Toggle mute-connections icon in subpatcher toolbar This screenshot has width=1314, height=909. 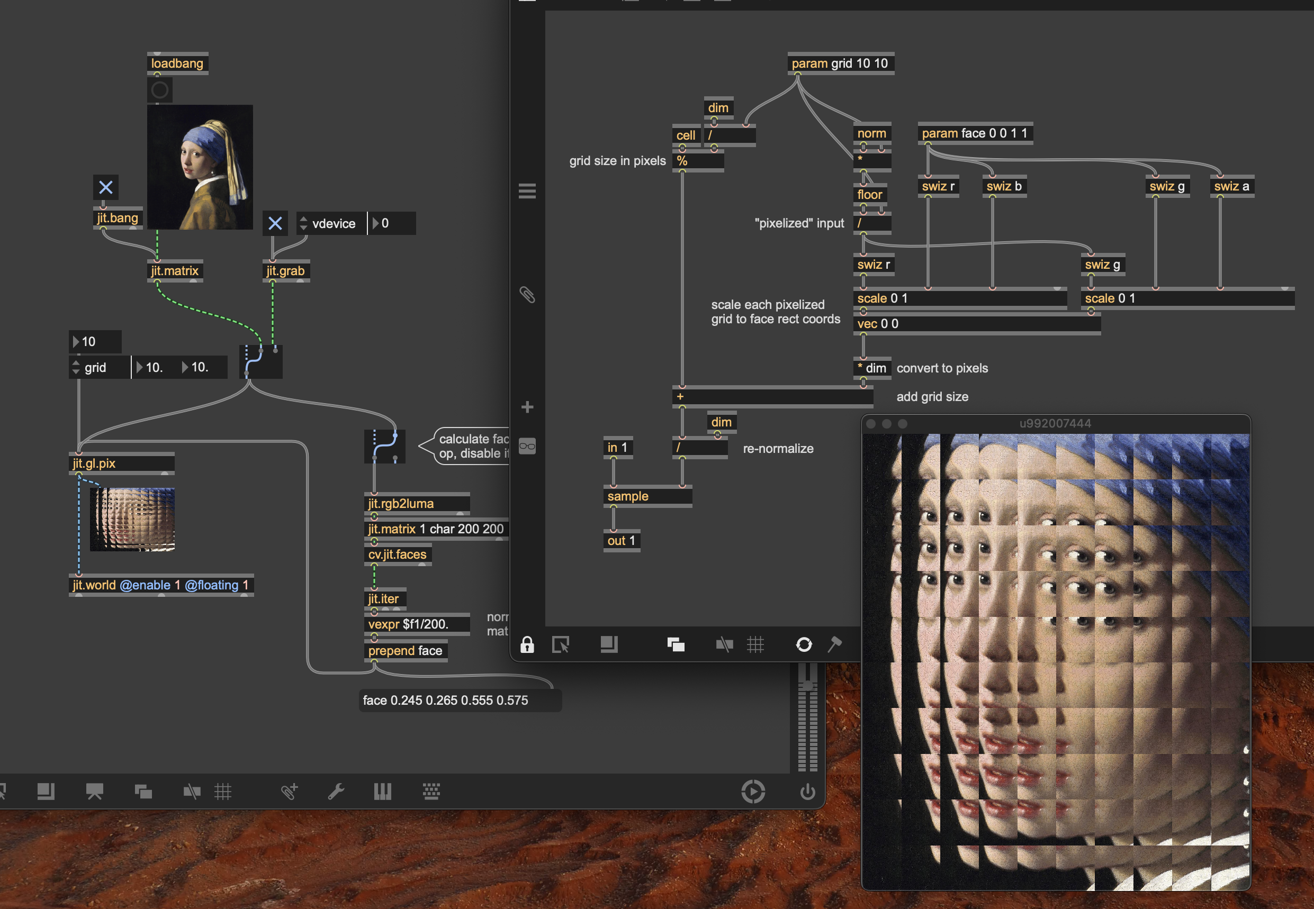(x=724, y=645)
